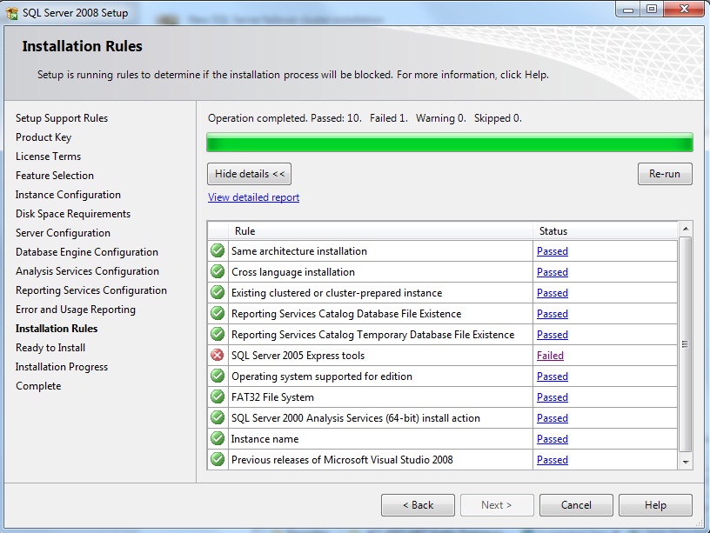Click the check icon for Existing clustered instance rule
The height and width of the screenshot is (533, 710).
coord(218,292)
